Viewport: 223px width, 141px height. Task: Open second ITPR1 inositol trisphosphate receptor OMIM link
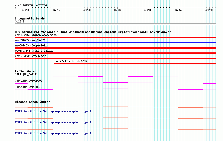click(53, 122)
